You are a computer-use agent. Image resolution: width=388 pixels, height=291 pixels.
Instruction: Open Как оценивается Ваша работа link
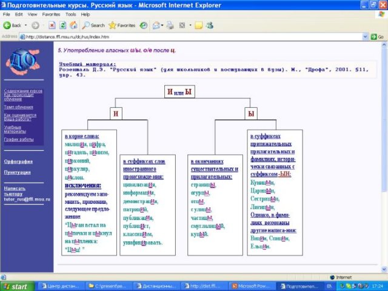coord(20,117)
